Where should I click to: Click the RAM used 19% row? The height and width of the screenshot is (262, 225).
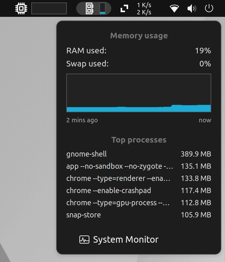[x=139, y=51]
